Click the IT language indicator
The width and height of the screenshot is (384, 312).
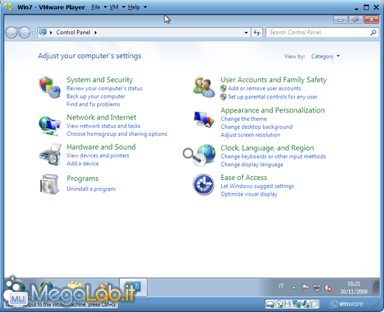pyautogui.click(x=281, y=286)
